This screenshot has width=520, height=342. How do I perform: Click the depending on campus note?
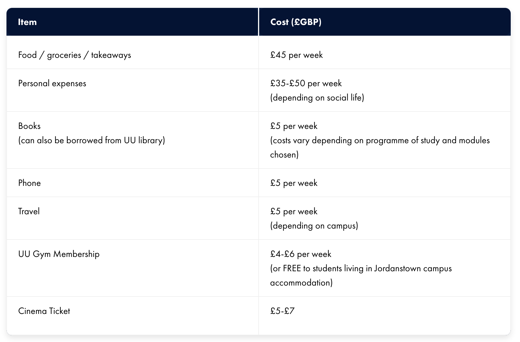[x=314, y=226]
